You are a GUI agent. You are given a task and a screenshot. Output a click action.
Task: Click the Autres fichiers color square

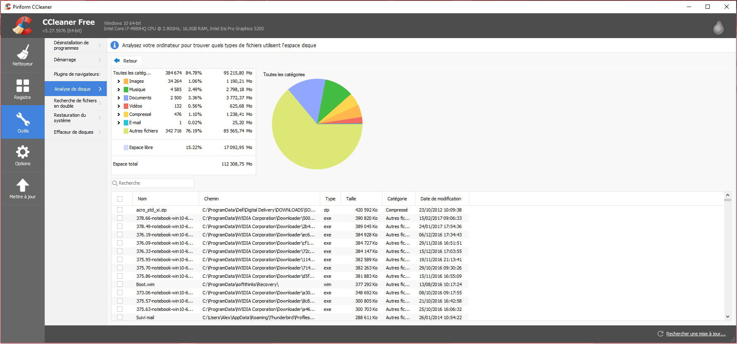tap(126, 131)
